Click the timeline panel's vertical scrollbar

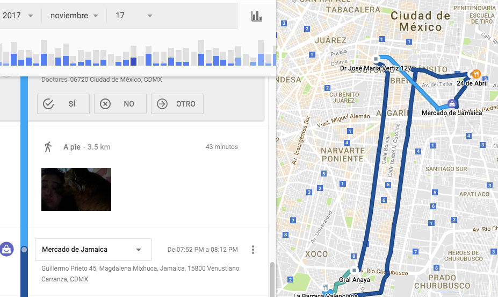272,277
